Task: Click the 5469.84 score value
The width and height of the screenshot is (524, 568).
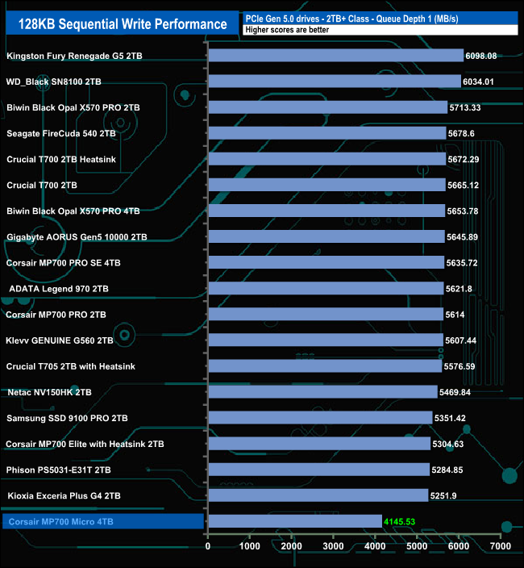Action: coord(455,392)
